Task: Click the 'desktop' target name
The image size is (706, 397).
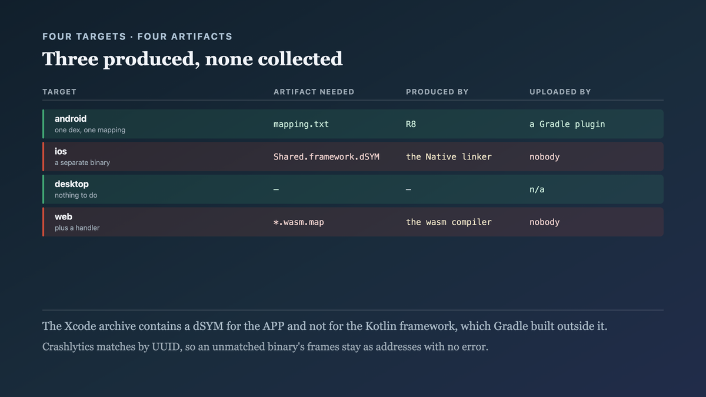Action: click(x=72, y=184)
